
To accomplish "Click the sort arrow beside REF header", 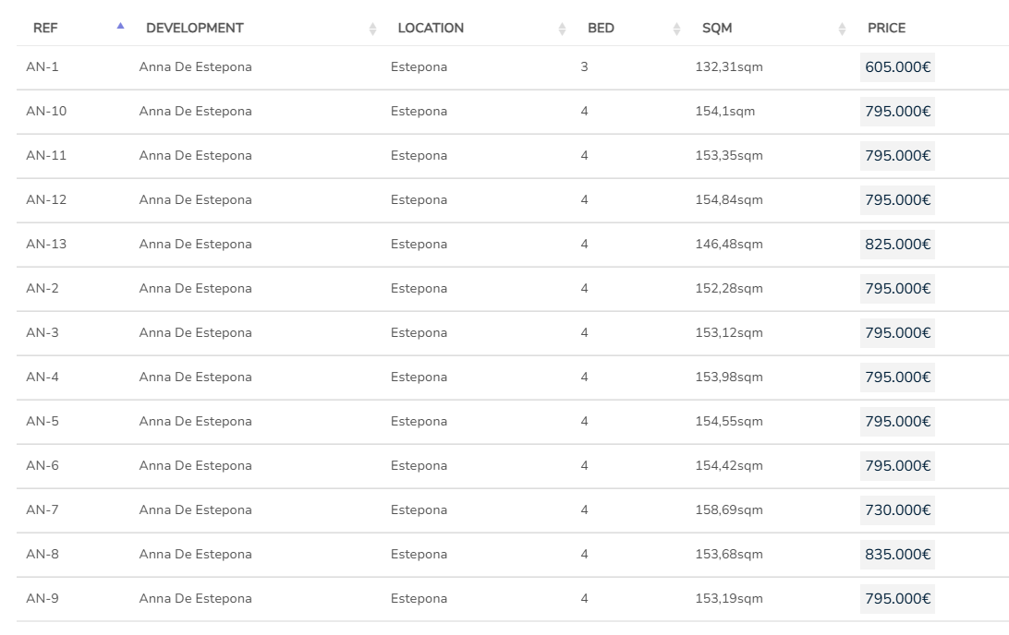I will click(120, 26).
